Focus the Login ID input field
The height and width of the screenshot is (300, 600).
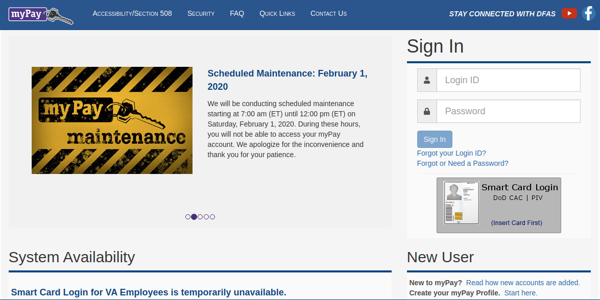coord(508,80)
